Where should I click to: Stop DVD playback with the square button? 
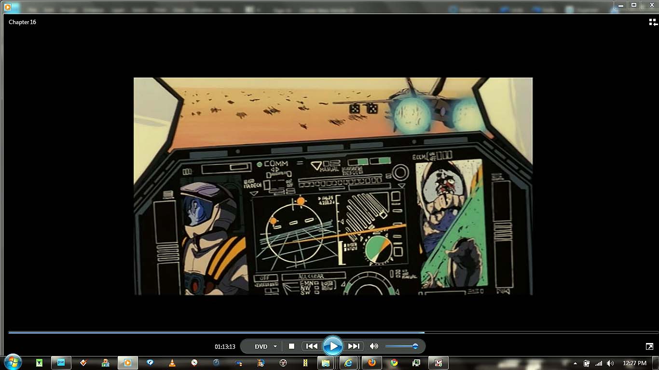tap(291, 346)
